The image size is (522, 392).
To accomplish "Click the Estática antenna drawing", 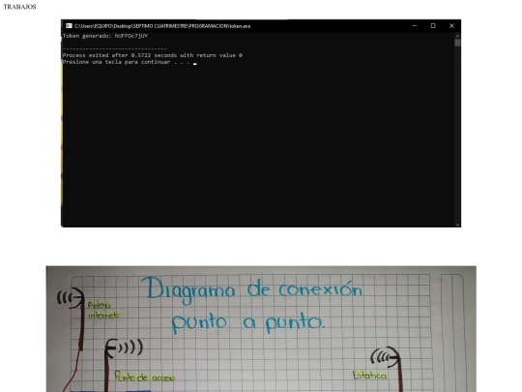I will [x=388, y=369].
